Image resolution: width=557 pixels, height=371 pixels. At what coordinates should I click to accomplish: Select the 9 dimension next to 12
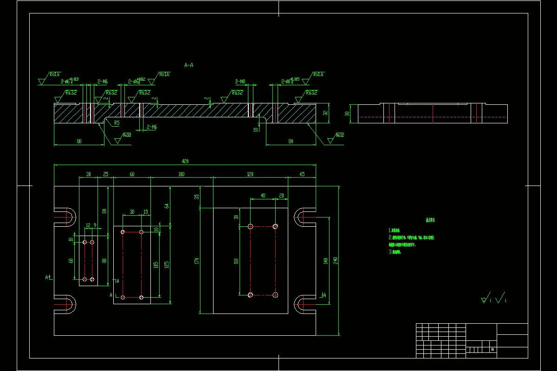click(x=95, y=225)
